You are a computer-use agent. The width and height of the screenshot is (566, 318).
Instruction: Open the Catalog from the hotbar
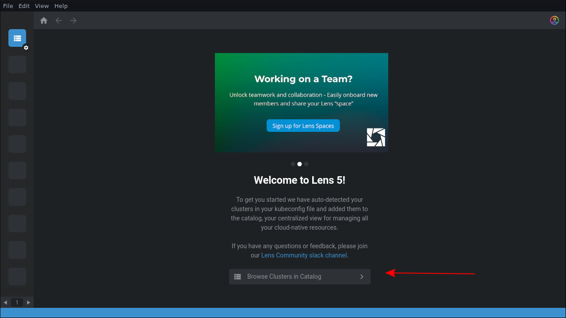coord(17,38)
